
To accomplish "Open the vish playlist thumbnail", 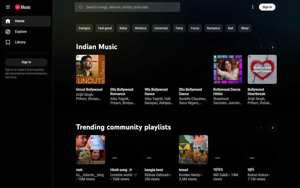I will (90, 150).
